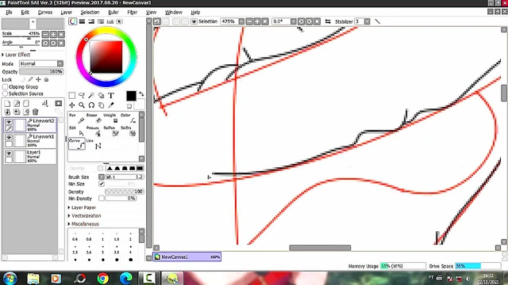Select the Eyedropper color picker tool
The image size is (508, 285).
[x=111, y=105]
